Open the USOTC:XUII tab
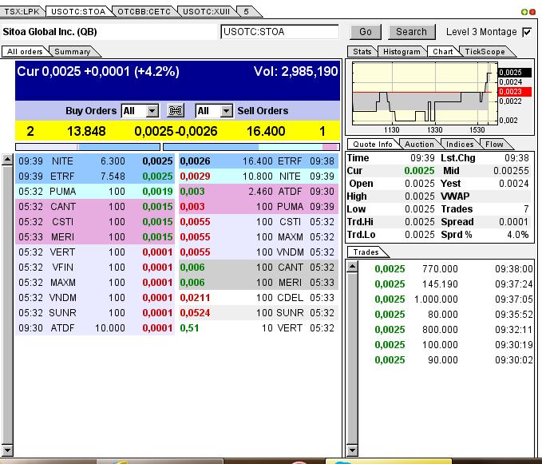This screenshot has height=464, width=542. pos(204,11)
